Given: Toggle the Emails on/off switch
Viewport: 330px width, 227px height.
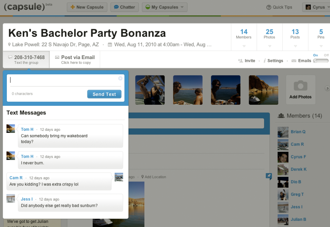Looking at the screenshot, I should pos(320,61).
